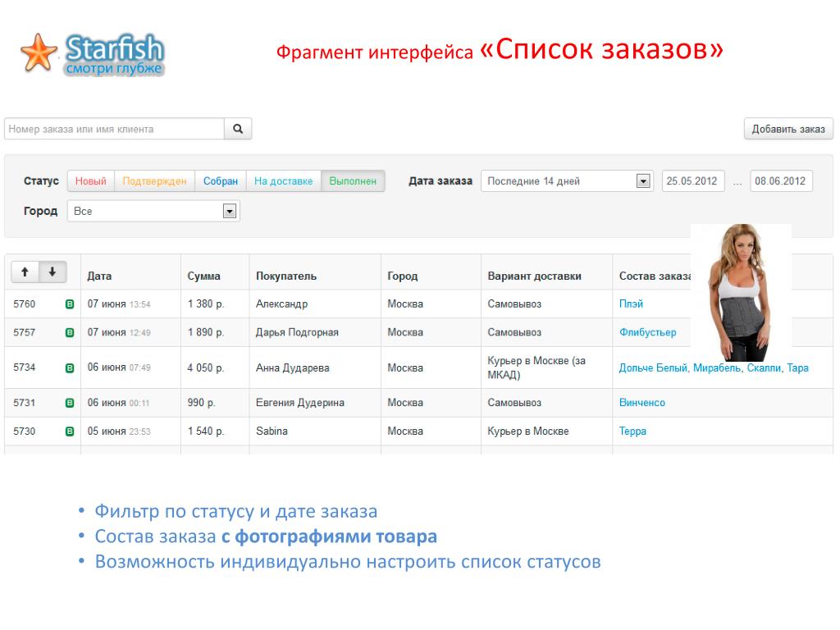Click the order number search field
Viewport: 840px width, 630px height.
coord(114,129)
